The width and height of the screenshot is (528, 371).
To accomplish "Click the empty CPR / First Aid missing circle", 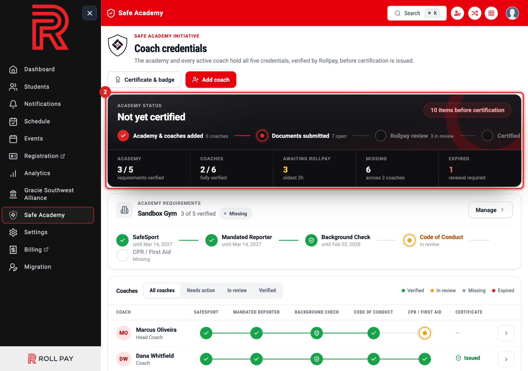I will pyautogui.click(x=122, y=255).
